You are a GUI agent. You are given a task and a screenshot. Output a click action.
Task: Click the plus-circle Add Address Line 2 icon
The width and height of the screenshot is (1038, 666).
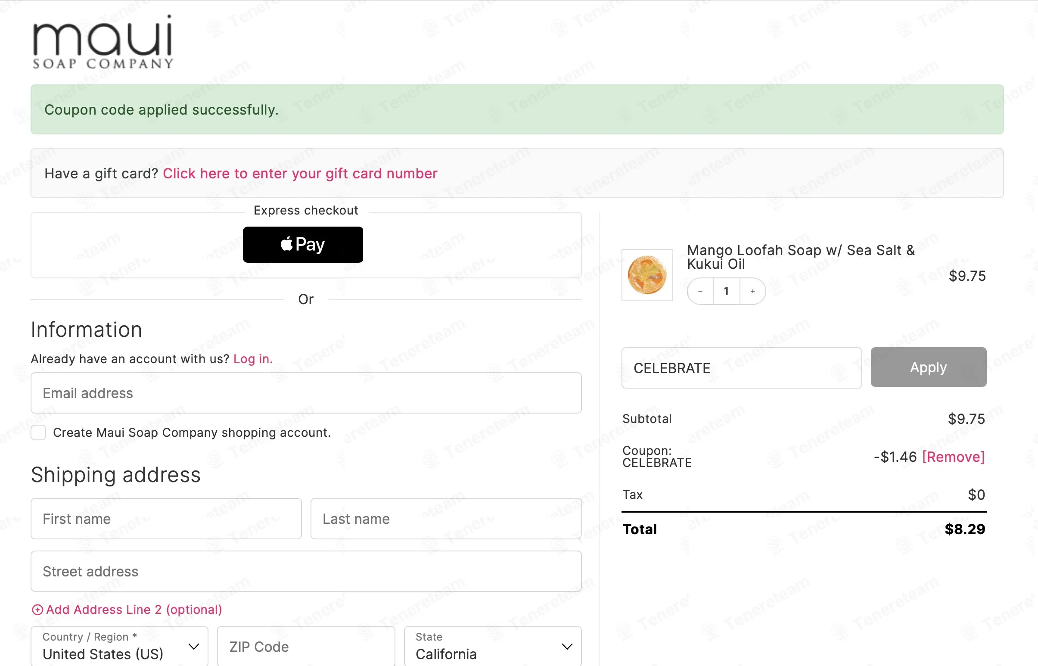pos(37,610)
